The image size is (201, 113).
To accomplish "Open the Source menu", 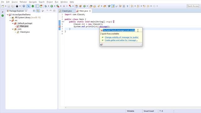I will pos(14,2).
